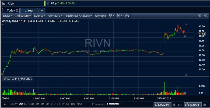The image size is (210, 108).
Task: Click the up triangle at bottom of price axis
Action: [x=186, y=75]
